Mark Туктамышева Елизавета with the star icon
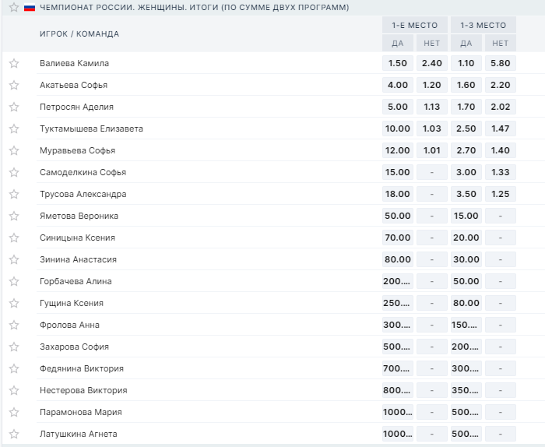Screen dimensions: 545x447 pyautogui.click(x=13, y=128)
